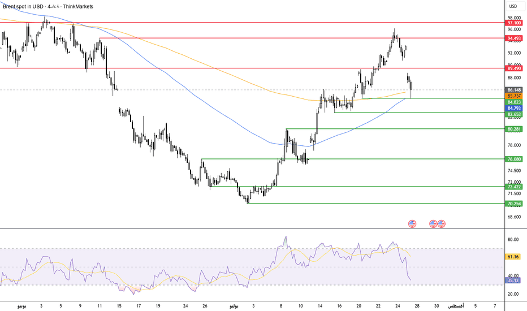Click the 71.500 price axis tick

coord(514,193)
